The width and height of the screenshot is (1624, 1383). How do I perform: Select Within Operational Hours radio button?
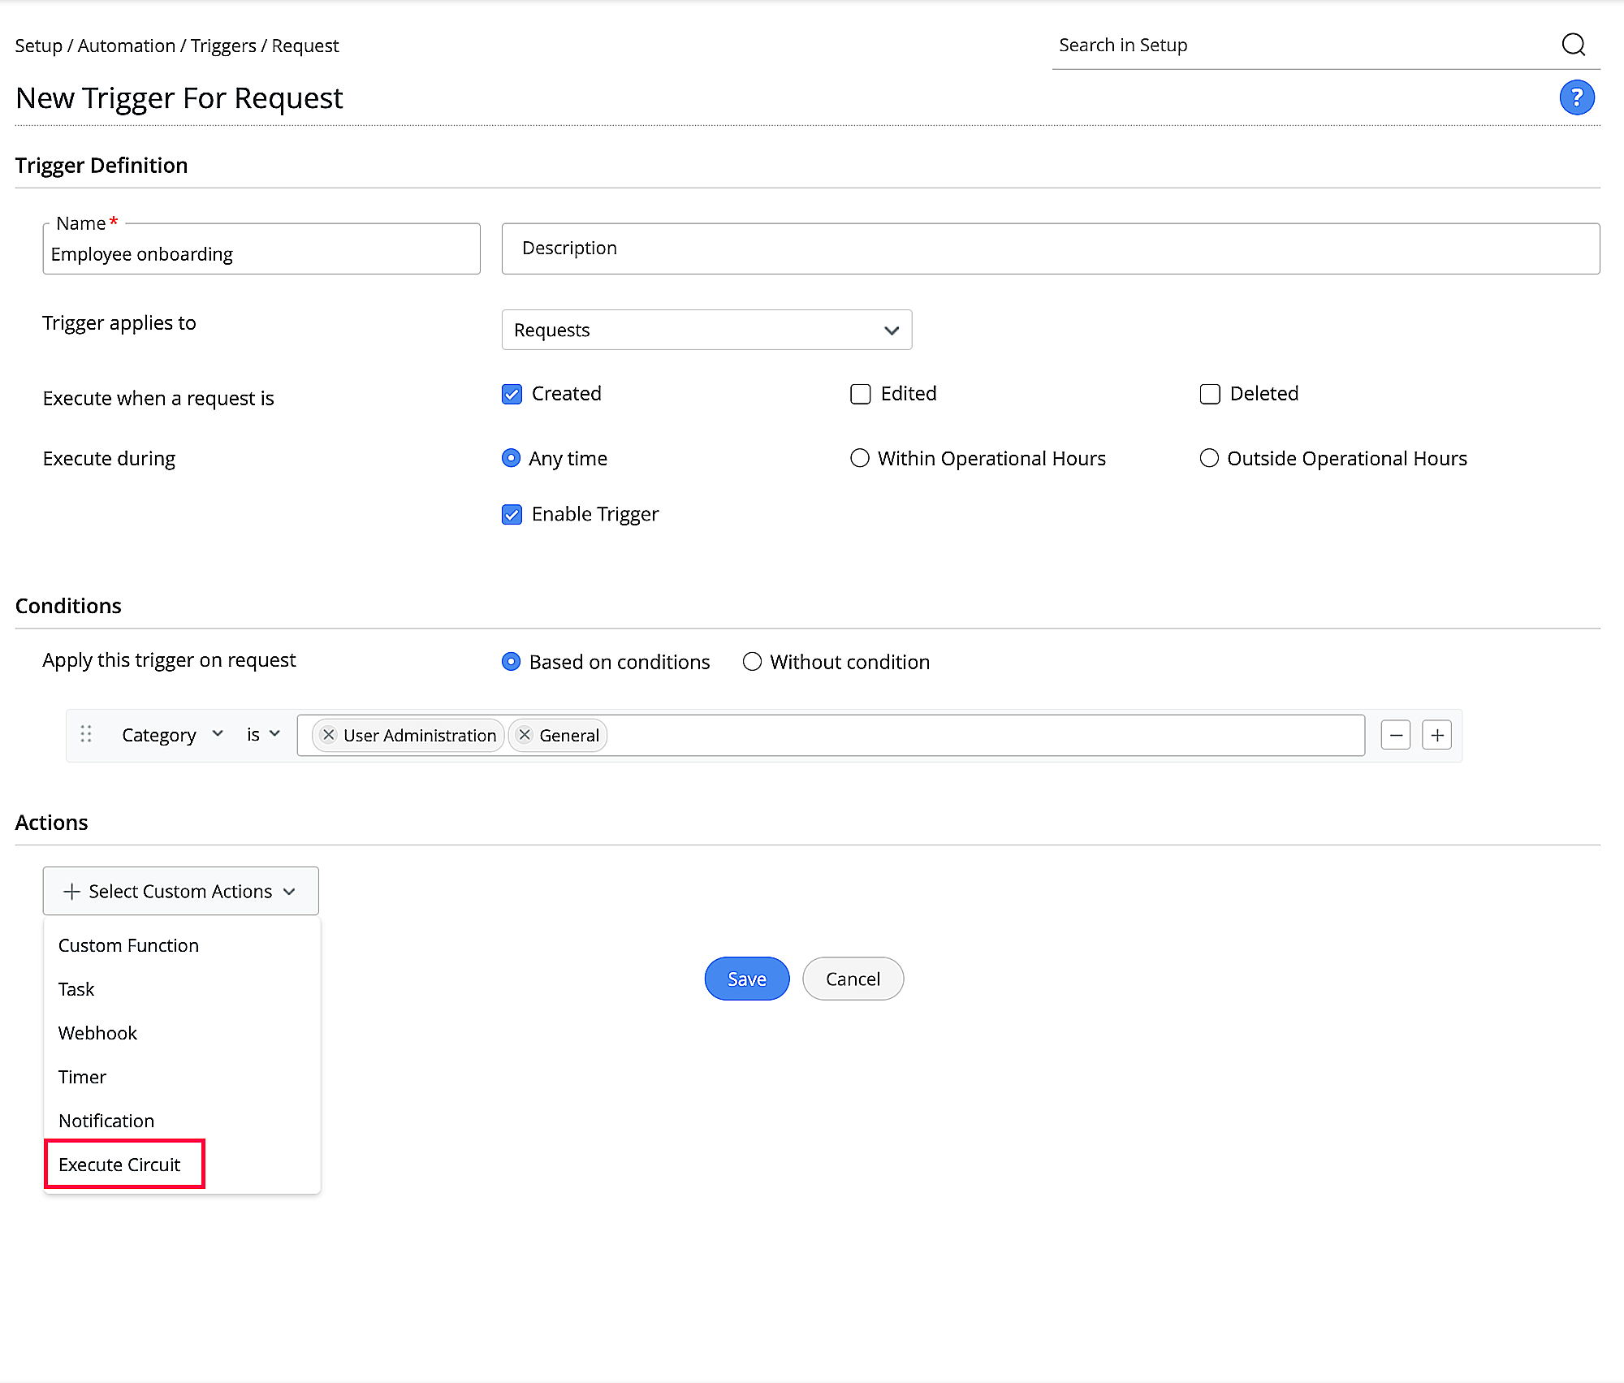click(x=859, y=459)
